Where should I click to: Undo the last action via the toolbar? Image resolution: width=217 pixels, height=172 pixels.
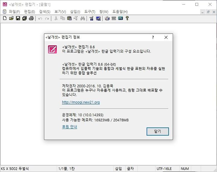coord(40,18)
